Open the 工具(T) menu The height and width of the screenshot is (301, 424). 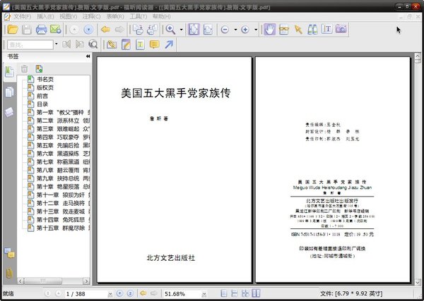[139, 16]
